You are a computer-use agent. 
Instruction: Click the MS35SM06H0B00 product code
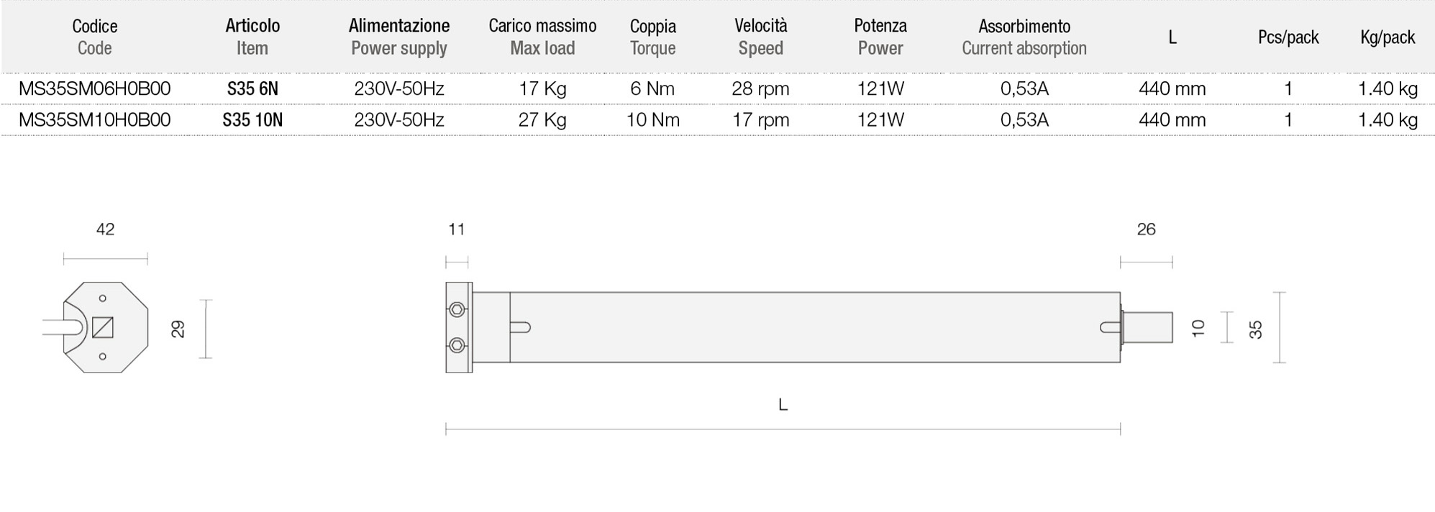point(94,88)
